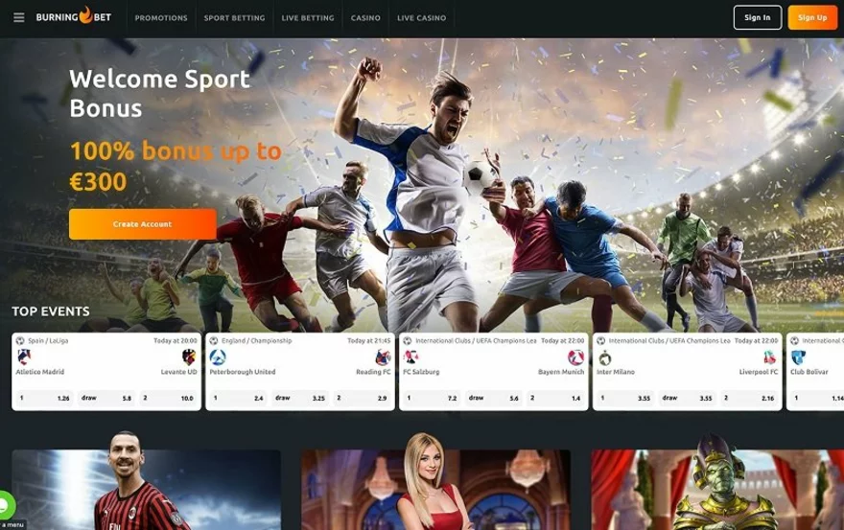Viewport: 844px width, 530px height.
Task: Open the Promotions menu item
Action: pyautogui.click(x=161, y=18)
